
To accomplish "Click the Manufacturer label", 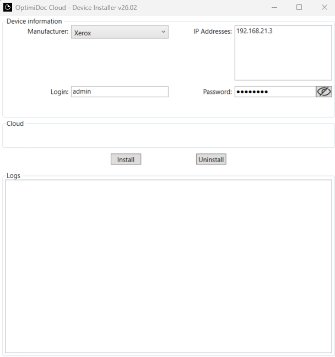I will coord(48,32).
